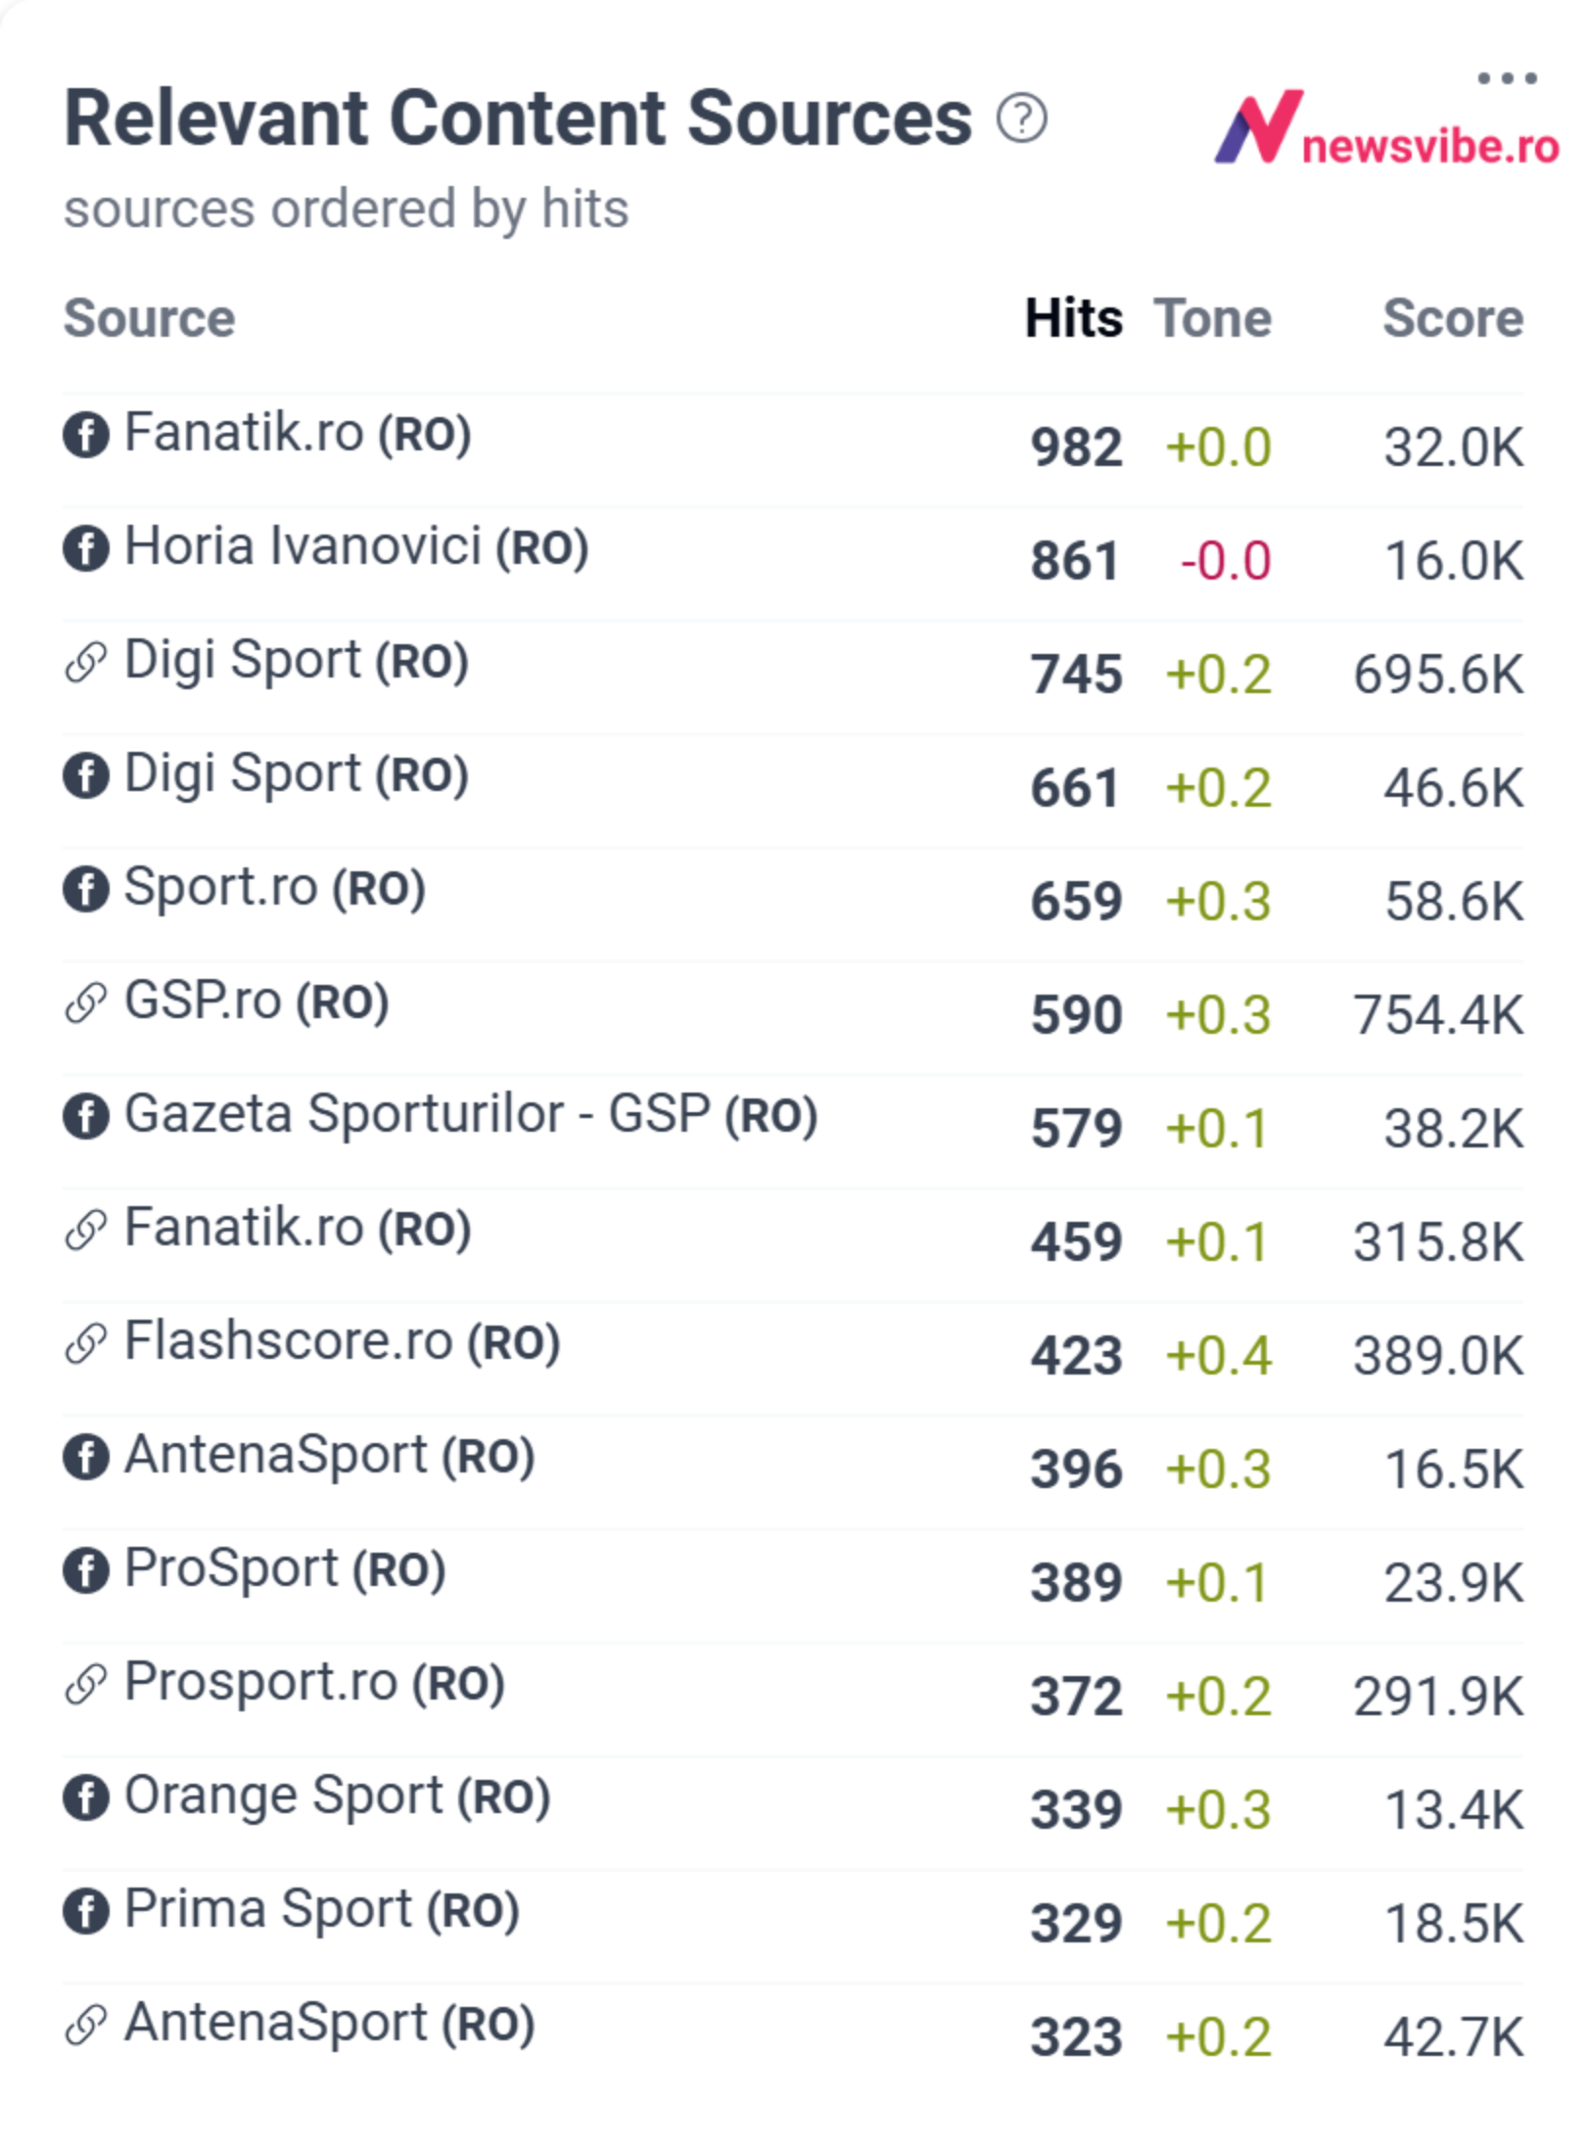Sort table by Tone column
The image size is (1586, 2146).
1213,318
